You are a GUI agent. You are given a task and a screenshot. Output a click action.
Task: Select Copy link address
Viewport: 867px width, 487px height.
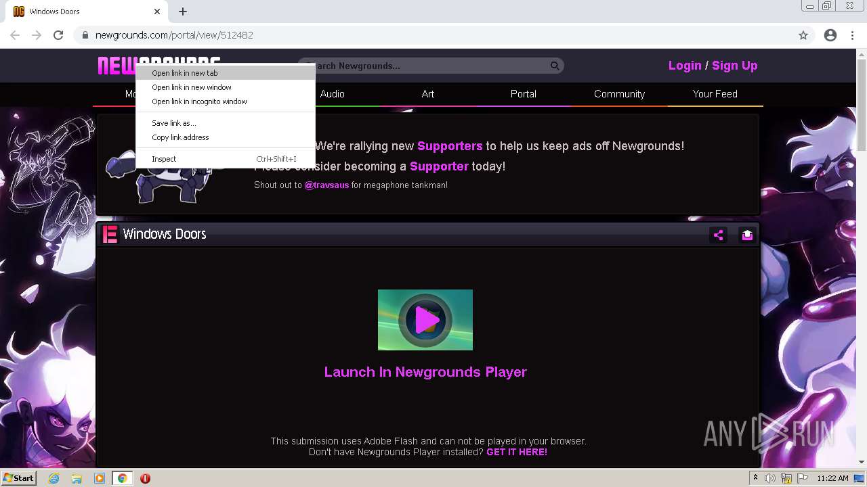(226, 137)
